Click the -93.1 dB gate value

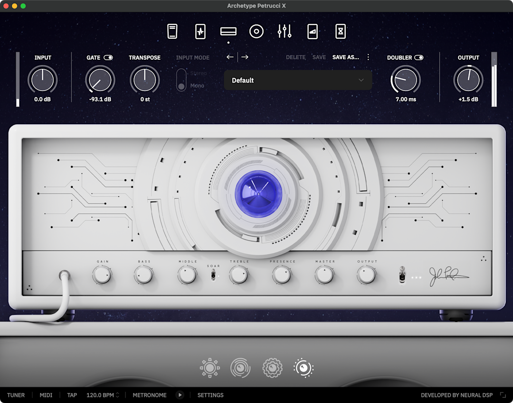pyautogui.click(x=100, y=99)
